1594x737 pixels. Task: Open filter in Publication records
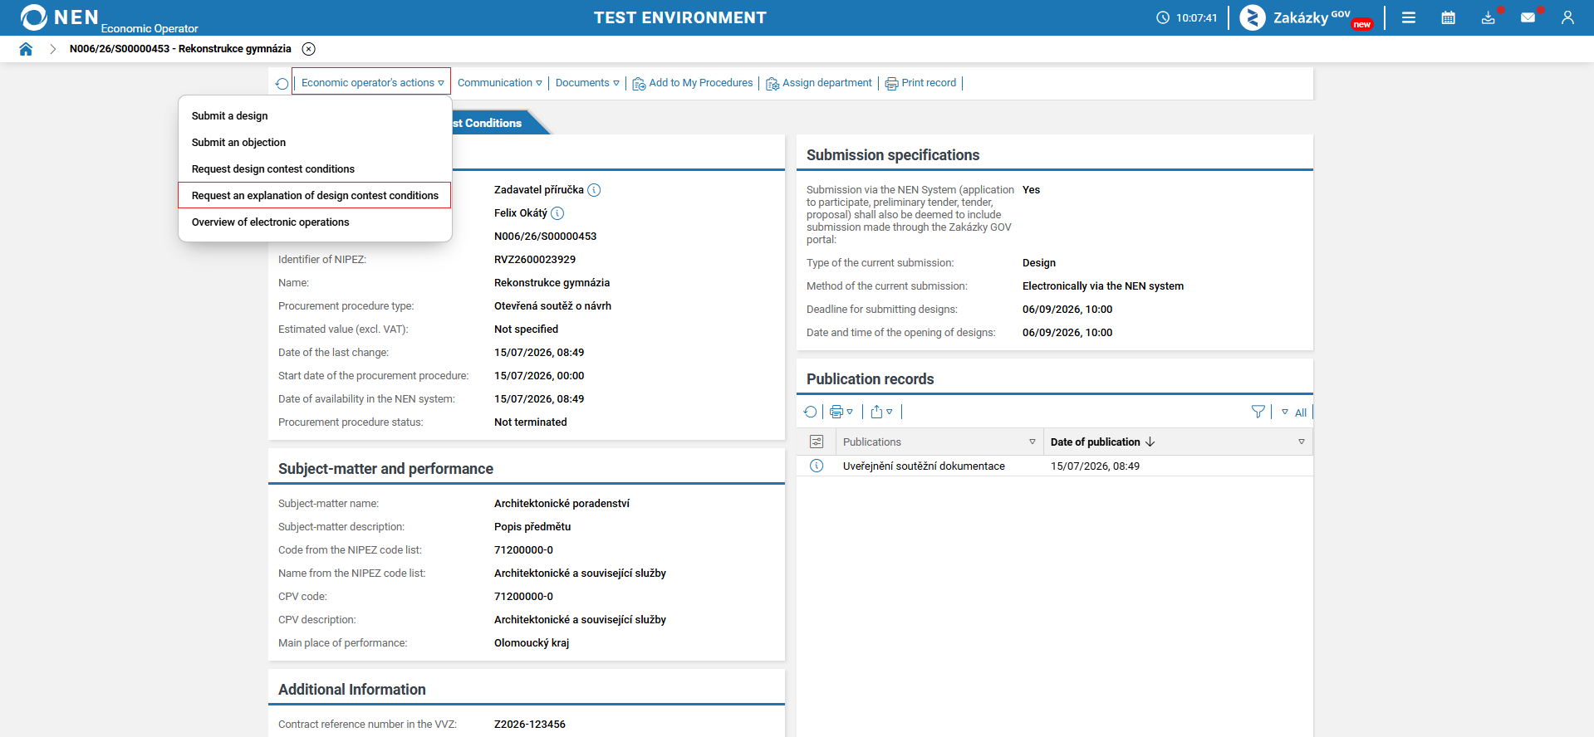[1258, 412]
